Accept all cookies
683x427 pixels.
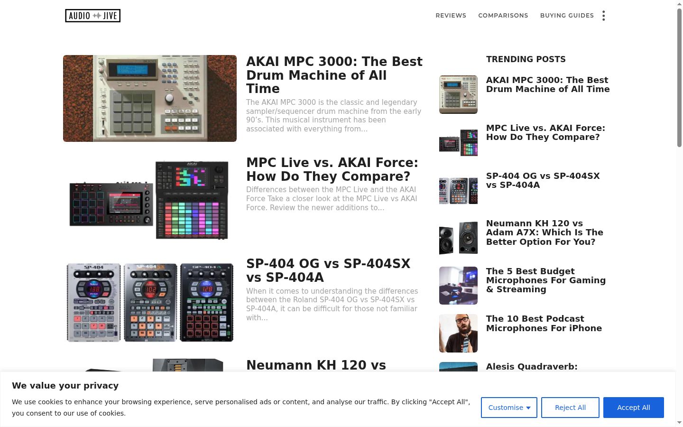pyautogui.click(x=633, y=408)
